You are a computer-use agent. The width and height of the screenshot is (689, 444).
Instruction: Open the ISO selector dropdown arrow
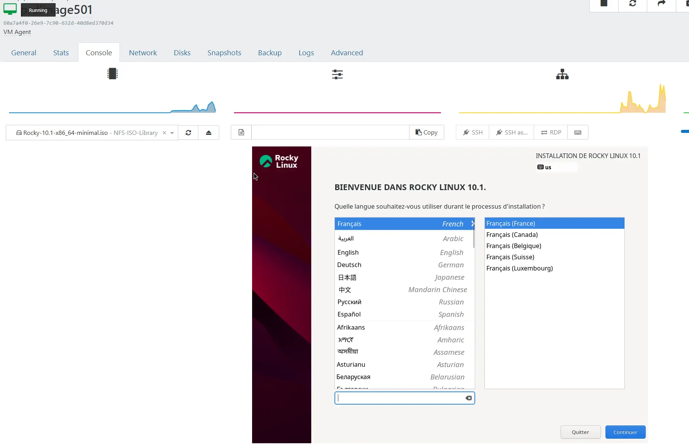tap(172, 133)
